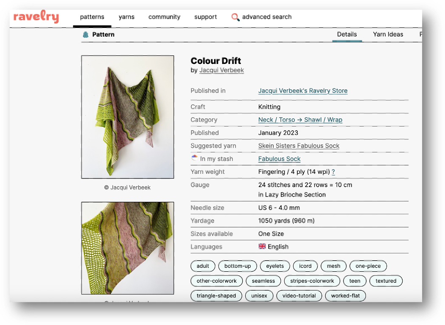Image resolution: width=445 pixels, height=325 pixels.
Task: Select the icord tag
Action: point(305,266)
